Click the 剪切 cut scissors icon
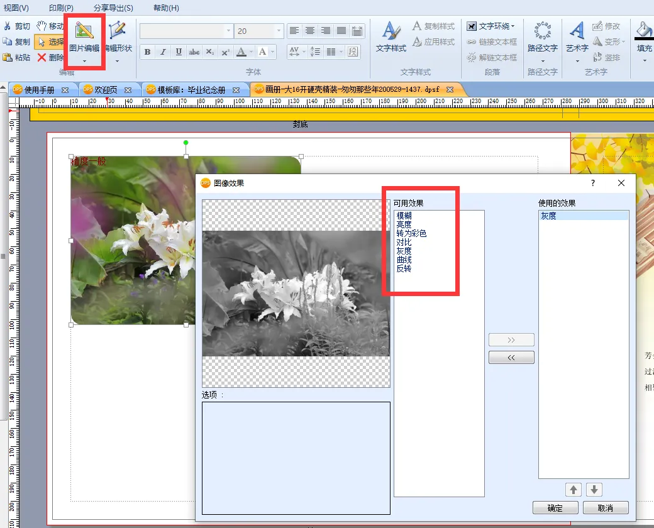The image size is (654, 528). tap(8, 26)
